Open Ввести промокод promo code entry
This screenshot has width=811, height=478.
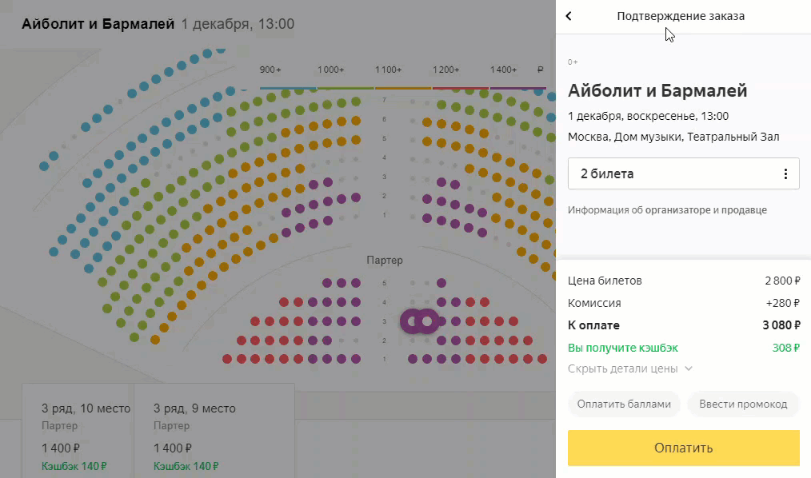tap(743, 404)
